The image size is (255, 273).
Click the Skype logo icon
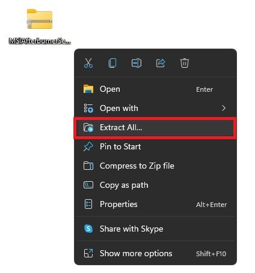click(88, 229)
